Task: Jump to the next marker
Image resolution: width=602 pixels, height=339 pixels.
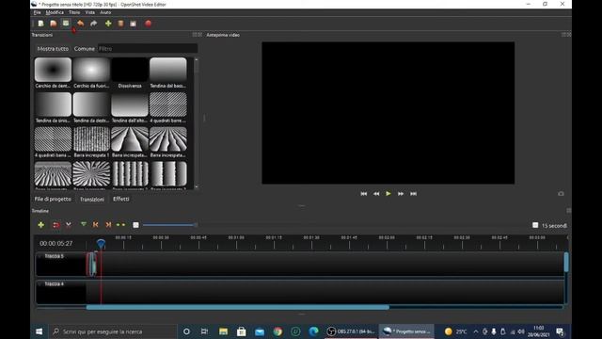Action: point(108,225)
